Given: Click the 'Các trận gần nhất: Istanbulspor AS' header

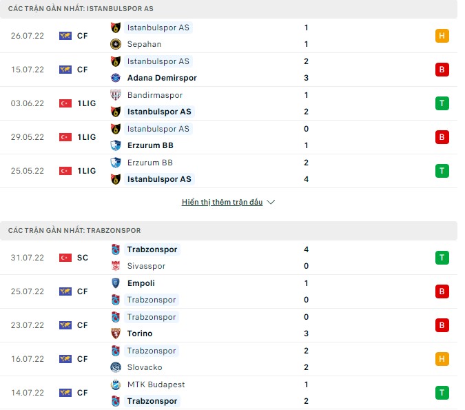Looking at the screenshot, I should [x=81, y=9].
